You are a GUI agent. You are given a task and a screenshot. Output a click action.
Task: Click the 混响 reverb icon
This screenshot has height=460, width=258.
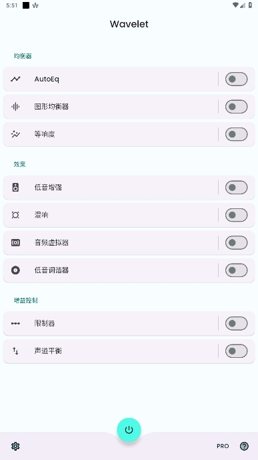(15, 215)
